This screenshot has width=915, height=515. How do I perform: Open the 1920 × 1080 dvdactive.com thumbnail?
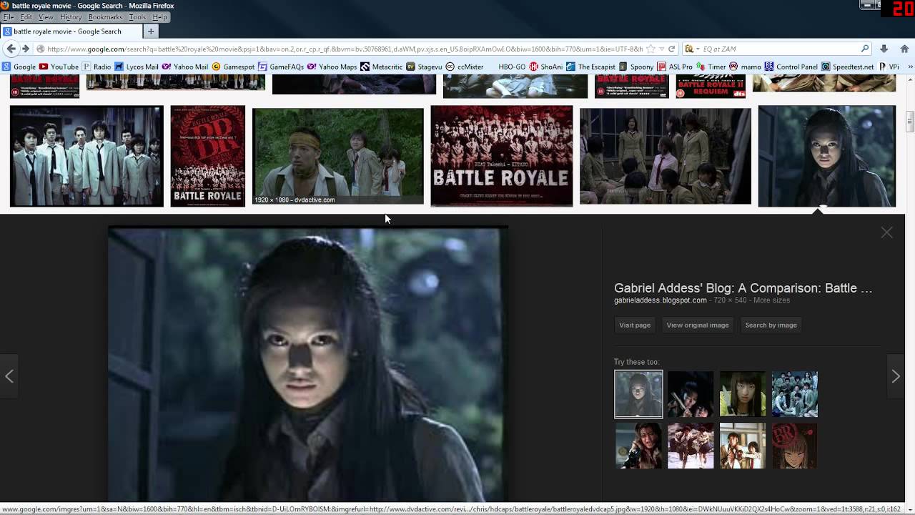pos(338,156)
